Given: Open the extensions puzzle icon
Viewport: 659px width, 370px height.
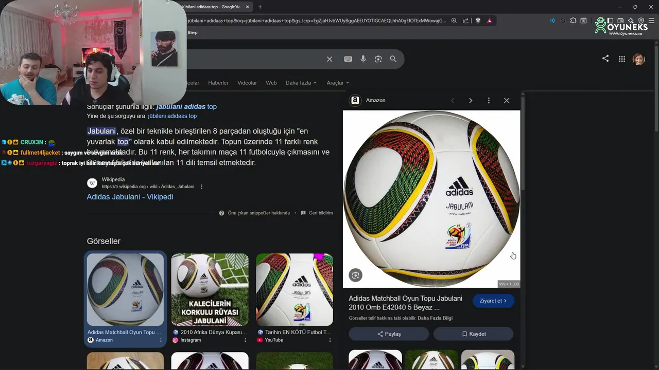Looking at the screenshot, I should (573, 21).
